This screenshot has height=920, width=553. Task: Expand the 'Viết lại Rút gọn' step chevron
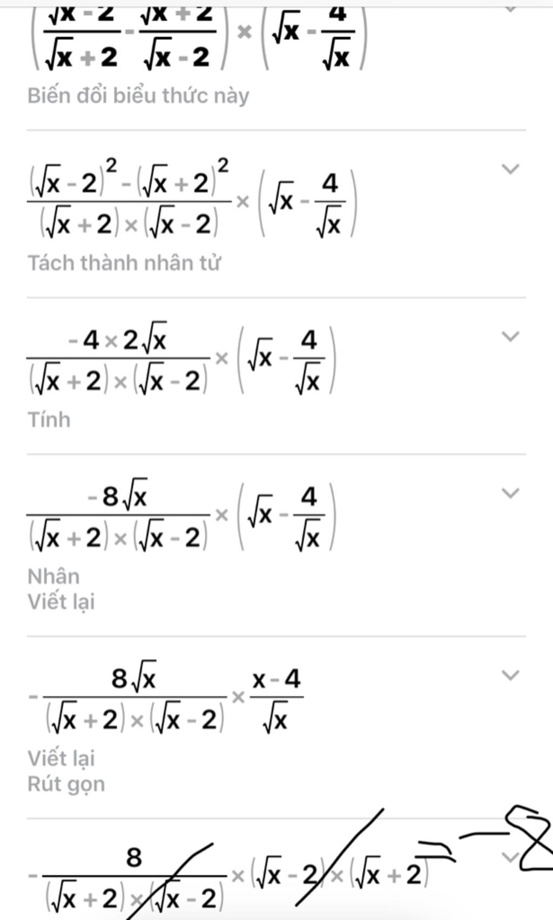tap(510, 675)
